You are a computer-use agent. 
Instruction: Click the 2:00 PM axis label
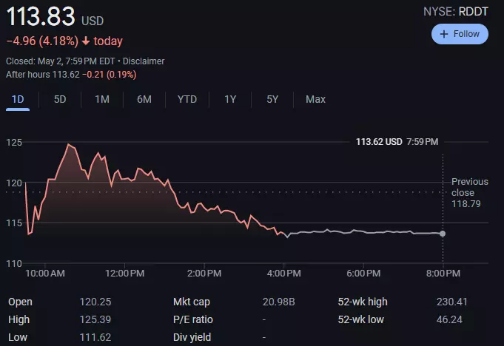pyautogui.click(x=204, y=274)
